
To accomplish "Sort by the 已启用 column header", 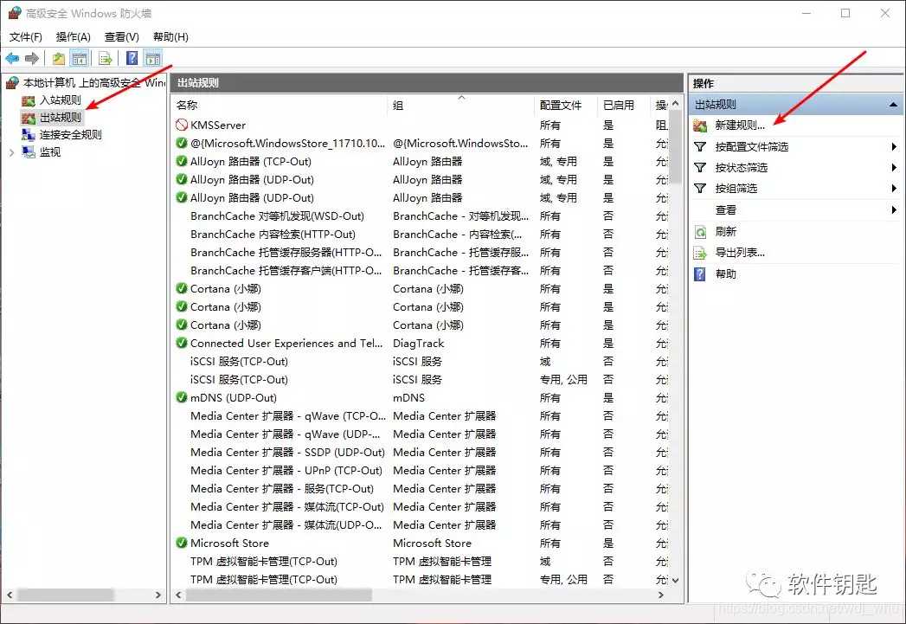I will coord(623,106).
